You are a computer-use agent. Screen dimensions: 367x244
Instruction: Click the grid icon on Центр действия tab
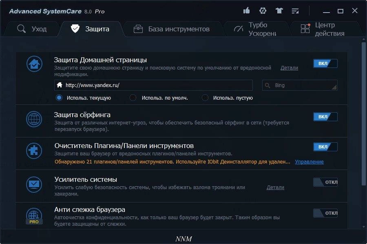pos(305,28)
